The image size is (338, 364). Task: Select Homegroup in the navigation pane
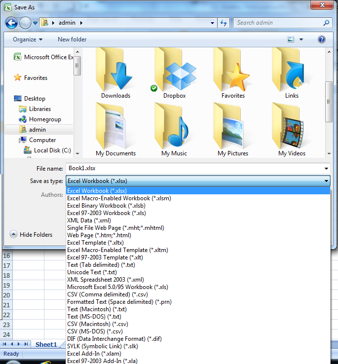[40, 119]
